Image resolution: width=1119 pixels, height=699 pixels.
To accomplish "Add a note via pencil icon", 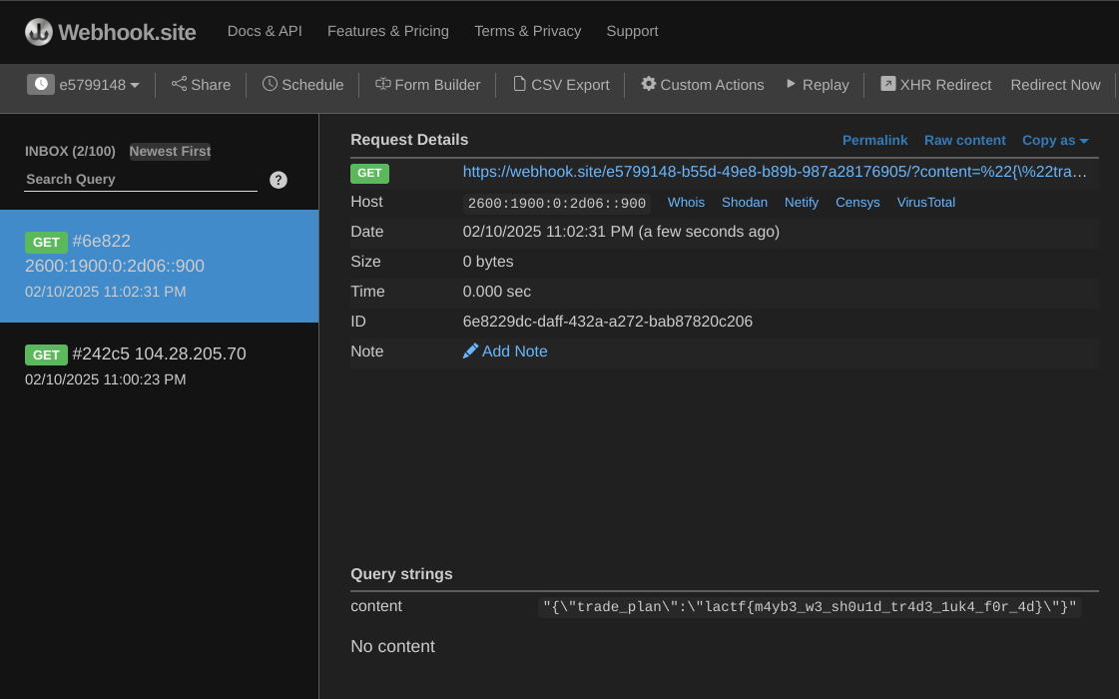I will click(471, 351).
